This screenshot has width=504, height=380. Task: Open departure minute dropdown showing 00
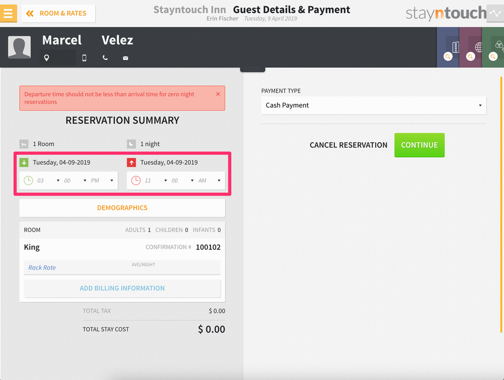182,181
